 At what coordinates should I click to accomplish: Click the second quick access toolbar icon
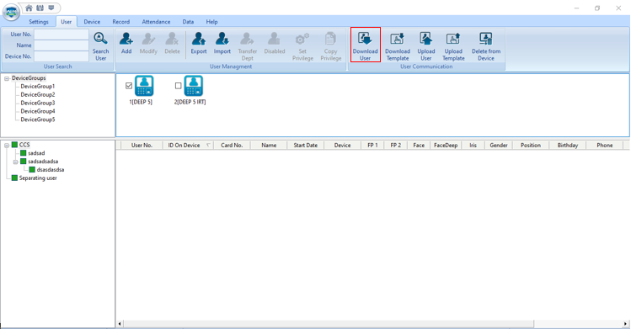pos(40,8)
